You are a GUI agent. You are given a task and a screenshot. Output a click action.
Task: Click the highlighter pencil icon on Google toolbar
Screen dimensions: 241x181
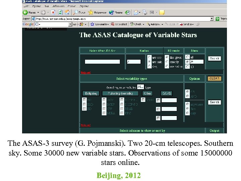point(198,24)
